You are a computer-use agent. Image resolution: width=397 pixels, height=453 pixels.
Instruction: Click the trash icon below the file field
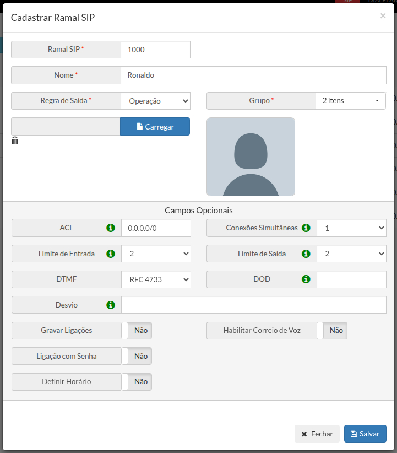tap(15, 141)
